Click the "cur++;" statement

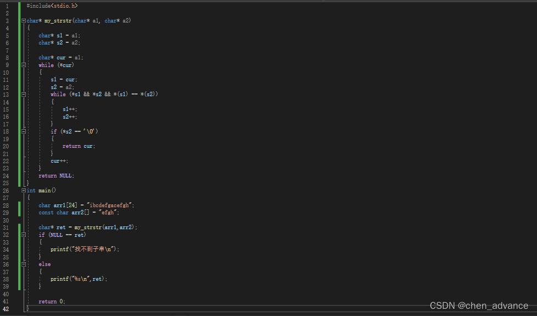(x=59, y=160)
